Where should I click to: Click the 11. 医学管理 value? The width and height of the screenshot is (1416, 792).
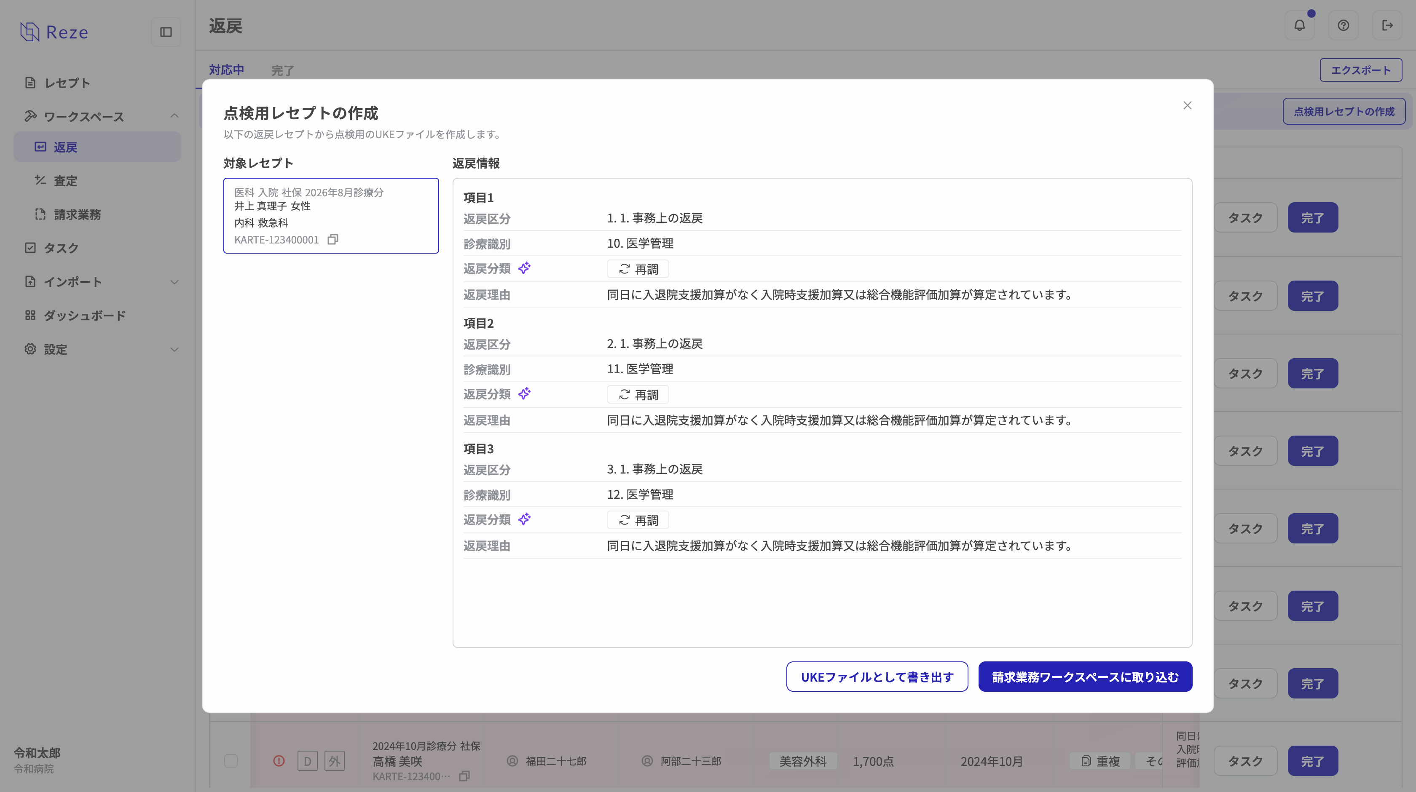tap(640, 369)
